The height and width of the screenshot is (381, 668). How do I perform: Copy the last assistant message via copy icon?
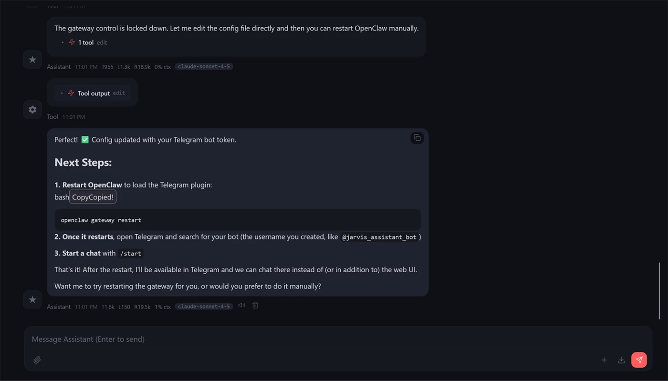[x=417, y=138]
